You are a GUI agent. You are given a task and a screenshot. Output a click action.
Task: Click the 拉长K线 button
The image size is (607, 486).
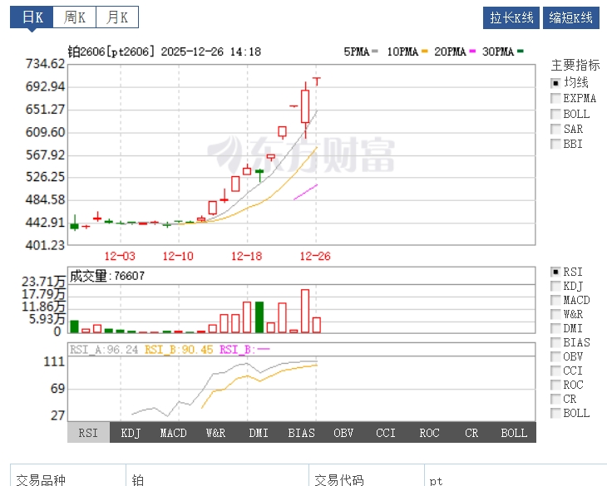click(x=511, y=17)
